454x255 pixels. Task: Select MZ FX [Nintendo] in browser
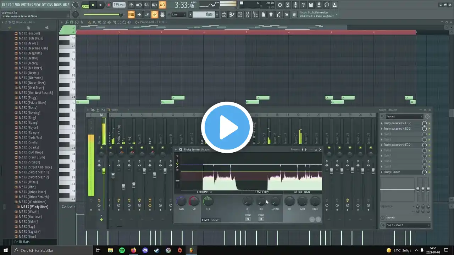[31, 78]
